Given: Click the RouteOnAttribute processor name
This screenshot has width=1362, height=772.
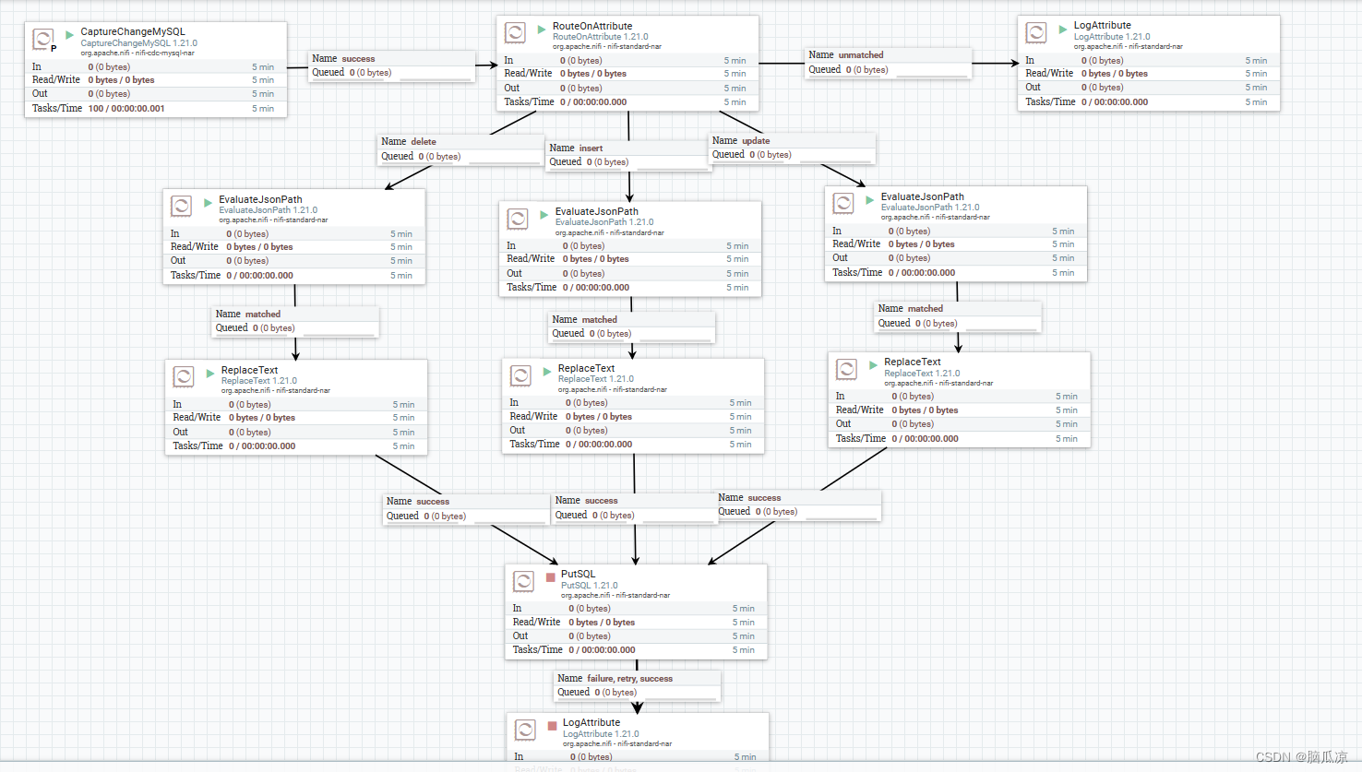Looking at the screenshot, I should tap(592, 26).
